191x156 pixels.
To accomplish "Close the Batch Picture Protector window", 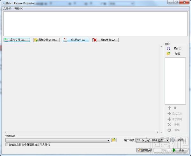I will click(x=184, y=2).
